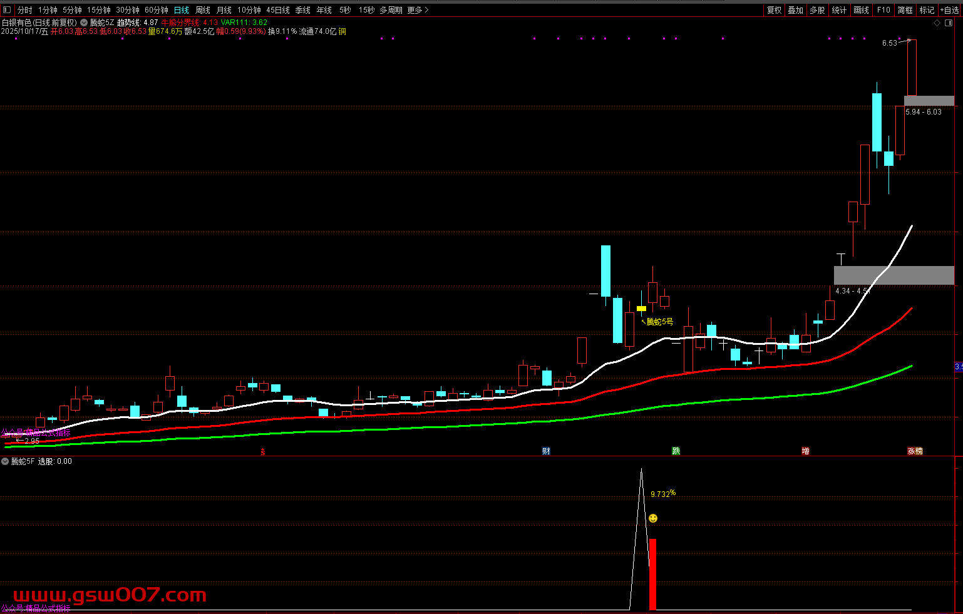
Task: Click the red $ marker on timeline
Action: pos(263,452)
